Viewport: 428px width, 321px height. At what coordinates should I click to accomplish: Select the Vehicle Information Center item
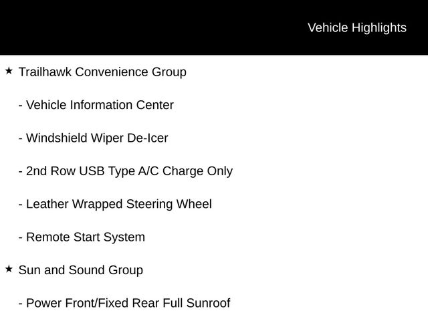[x=100, y=105]
